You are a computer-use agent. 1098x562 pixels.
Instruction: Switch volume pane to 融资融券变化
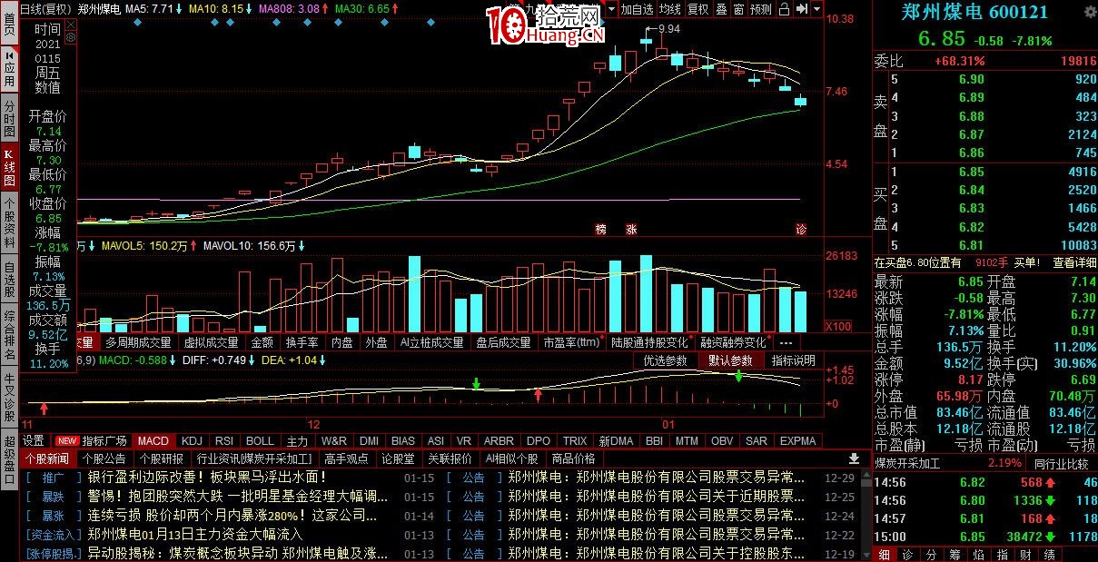click(733, 342)
